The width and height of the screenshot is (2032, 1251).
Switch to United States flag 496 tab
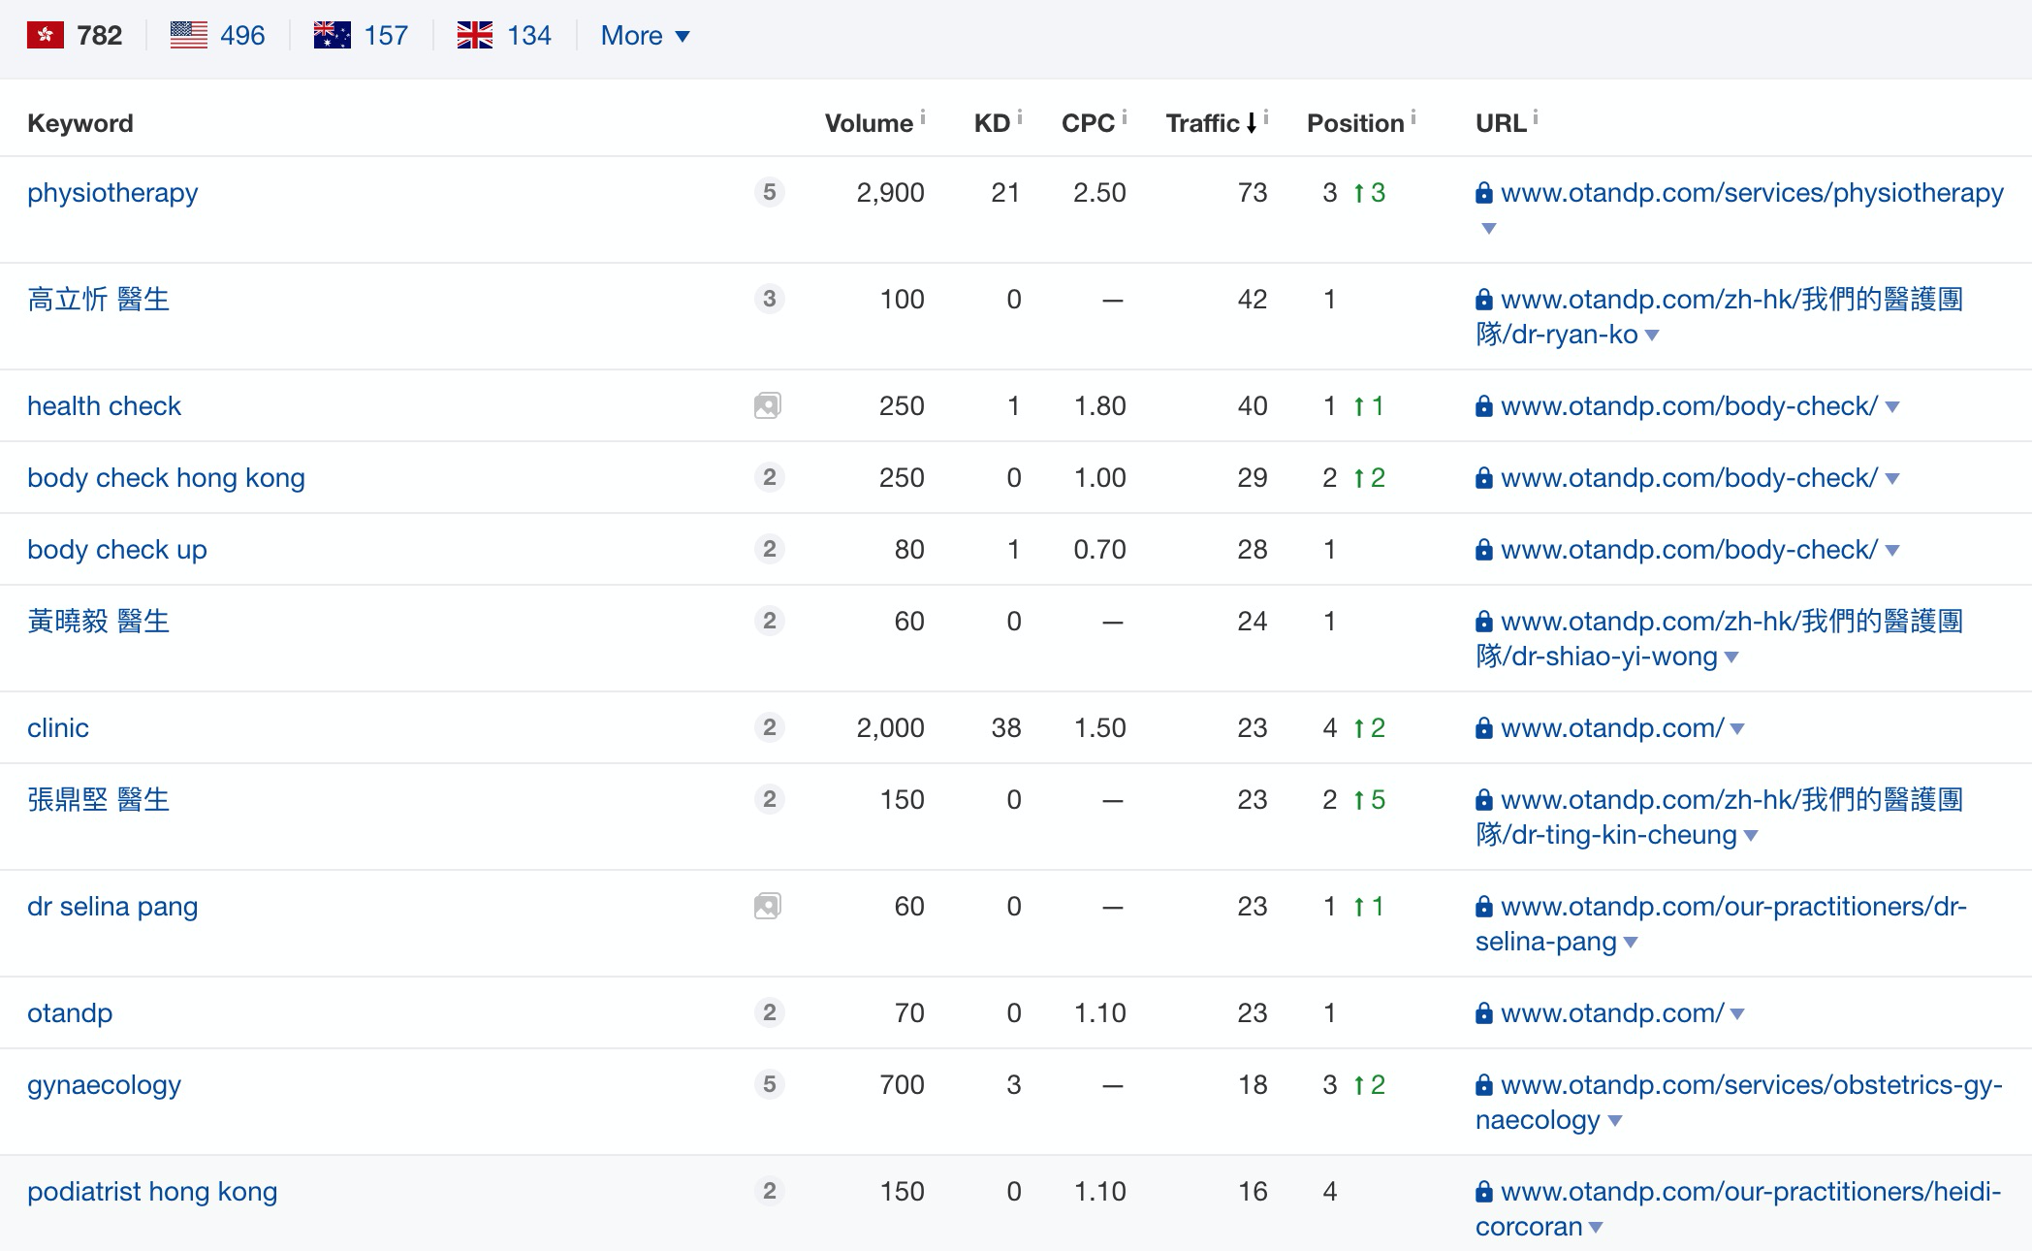click(x=217, y=36)
